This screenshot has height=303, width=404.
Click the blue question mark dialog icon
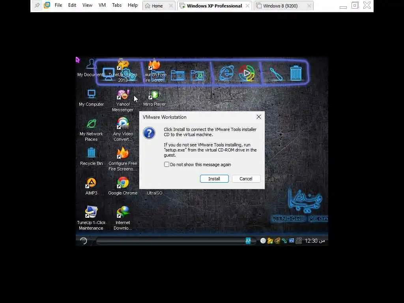(149, 133)
